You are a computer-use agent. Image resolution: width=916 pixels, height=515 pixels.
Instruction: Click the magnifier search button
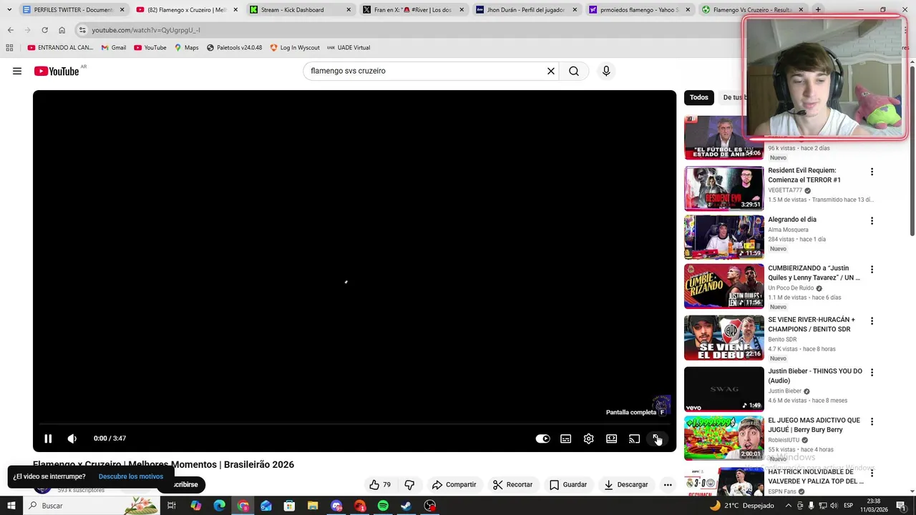point(574,71)
